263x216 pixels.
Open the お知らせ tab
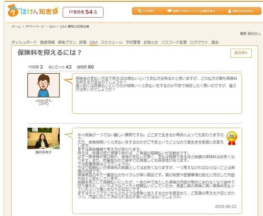pos(151,42)
